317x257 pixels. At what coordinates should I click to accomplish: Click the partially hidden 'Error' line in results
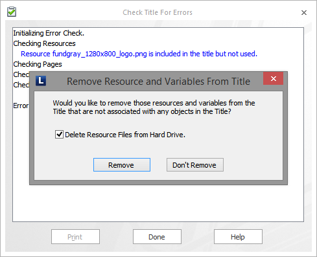point(21,106)
